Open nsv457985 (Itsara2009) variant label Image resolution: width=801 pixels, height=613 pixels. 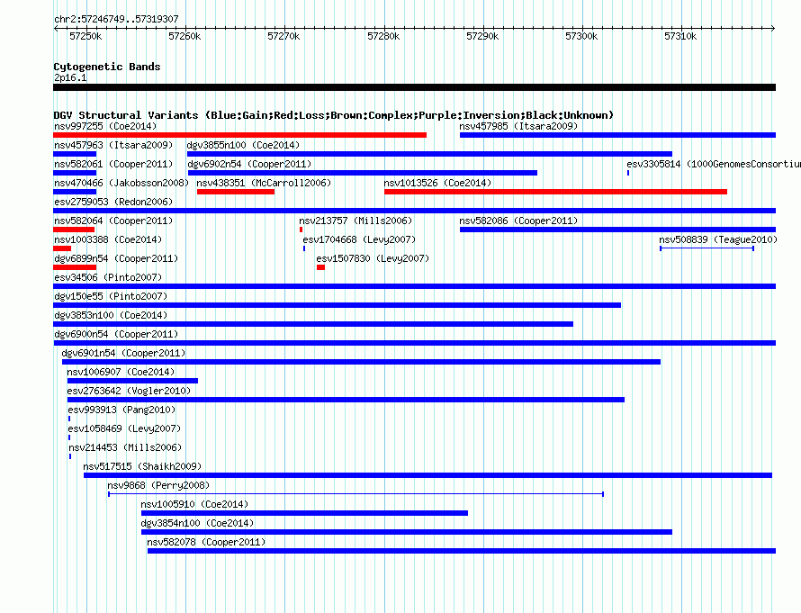(x=518, y=126)
